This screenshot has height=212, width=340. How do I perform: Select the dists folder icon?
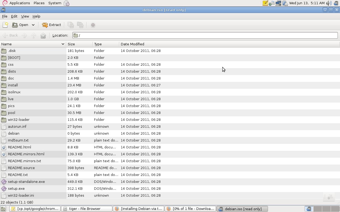[x=4, y=71]
